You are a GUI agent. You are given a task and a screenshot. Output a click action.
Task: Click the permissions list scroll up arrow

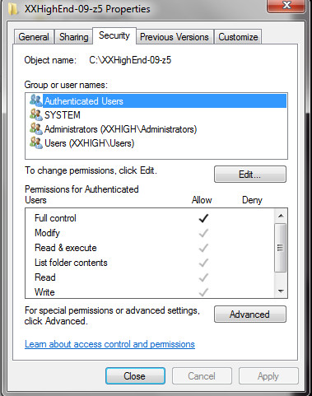click(281, 216)
